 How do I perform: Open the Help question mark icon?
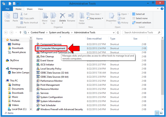tap(162, 9)
